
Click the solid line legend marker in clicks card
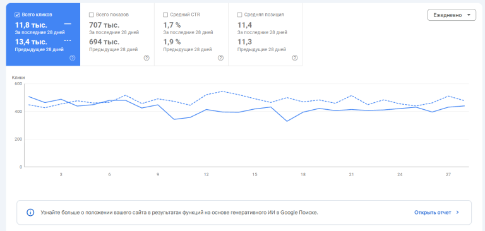coord(68,24)
